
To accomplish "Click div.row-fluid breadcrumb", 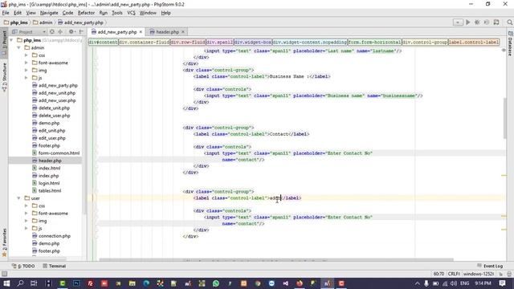I will [x=188, y=43].
